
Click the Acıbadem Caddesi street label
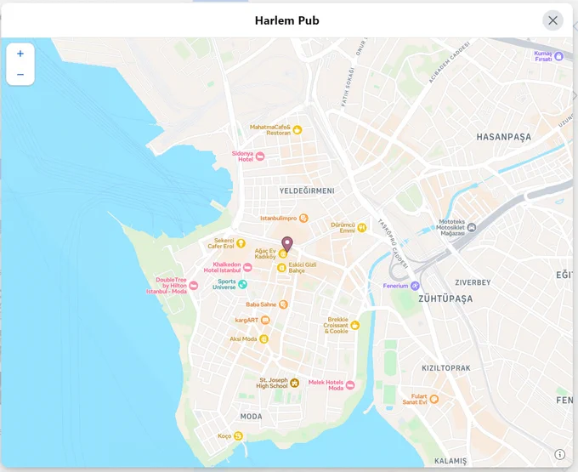tap(450, 62)
